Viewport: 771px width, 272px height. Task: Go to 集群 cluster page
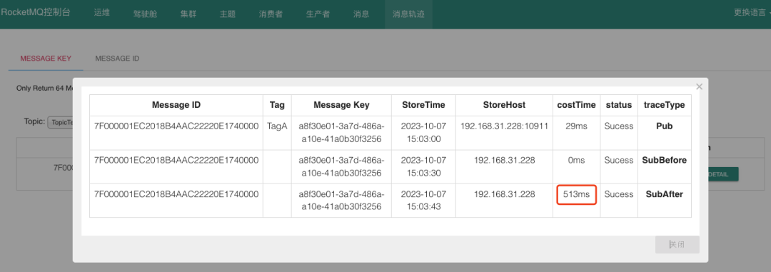click(188, 14)
